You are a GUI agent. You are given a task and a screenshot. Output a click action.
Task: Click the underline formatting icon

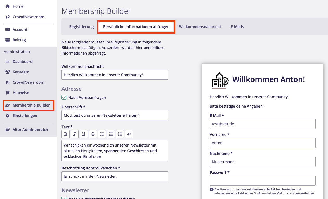[x=84, y=134]
